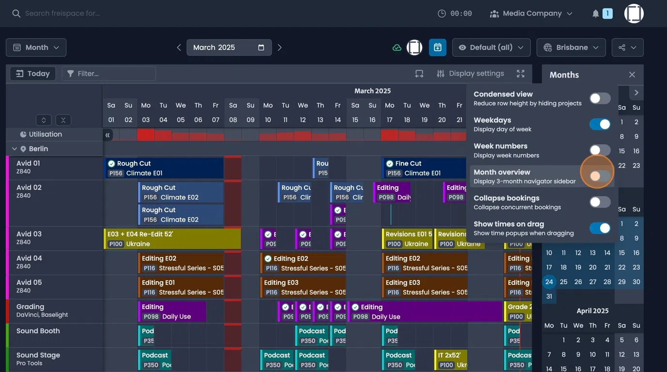Open the filter funnel field
Viewport: 667px width, 372px height.
pos(109,73)
